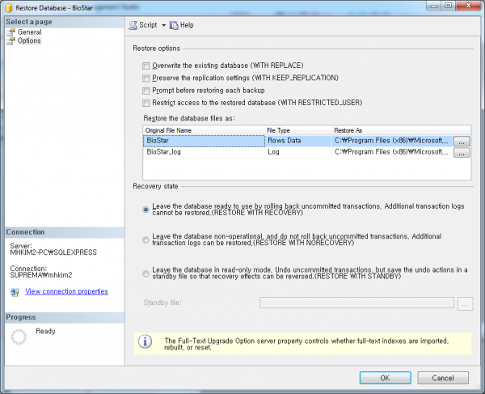Check Prompt before restoring each backup
Viewport: 485px width, 394px height.
click(x=146, y=91)
